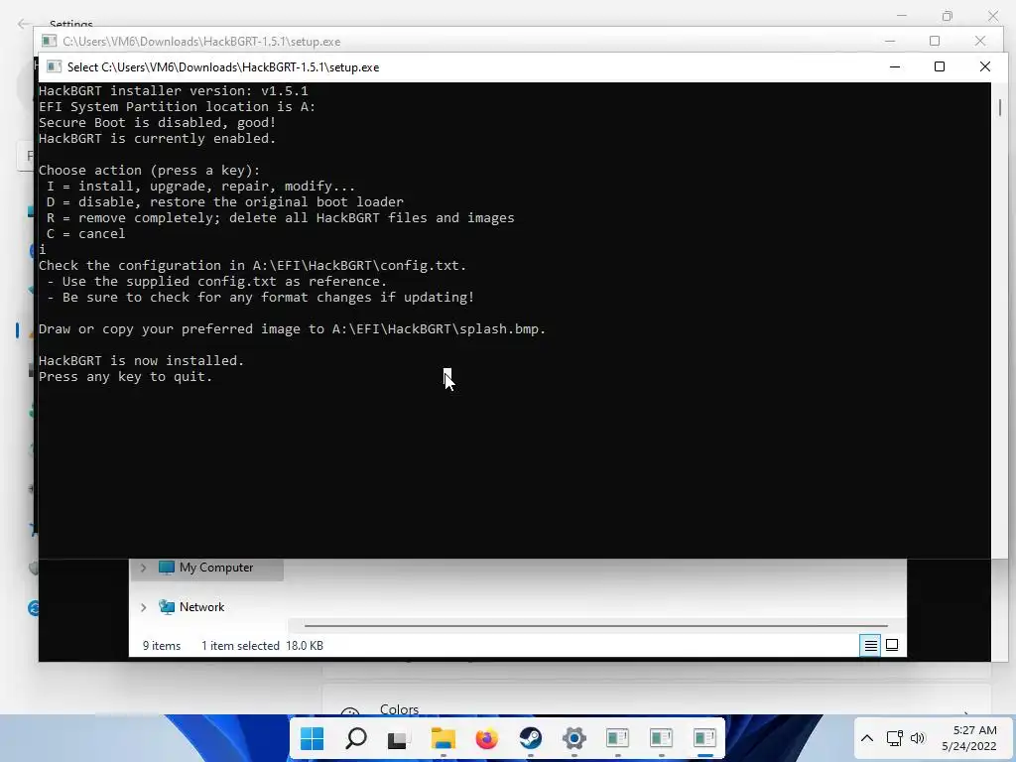Switch to the first console taskbar icon
Viewport: 1016px width, 762px height.
pos(617,738)
